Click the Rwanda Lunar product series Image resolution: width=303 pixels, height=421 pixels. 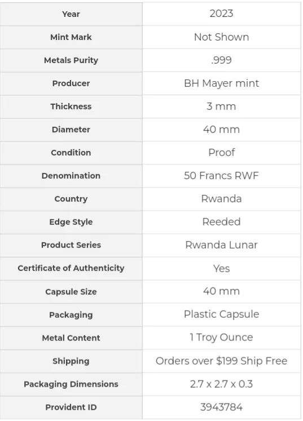pyautogui.click(x=221, y=245)
